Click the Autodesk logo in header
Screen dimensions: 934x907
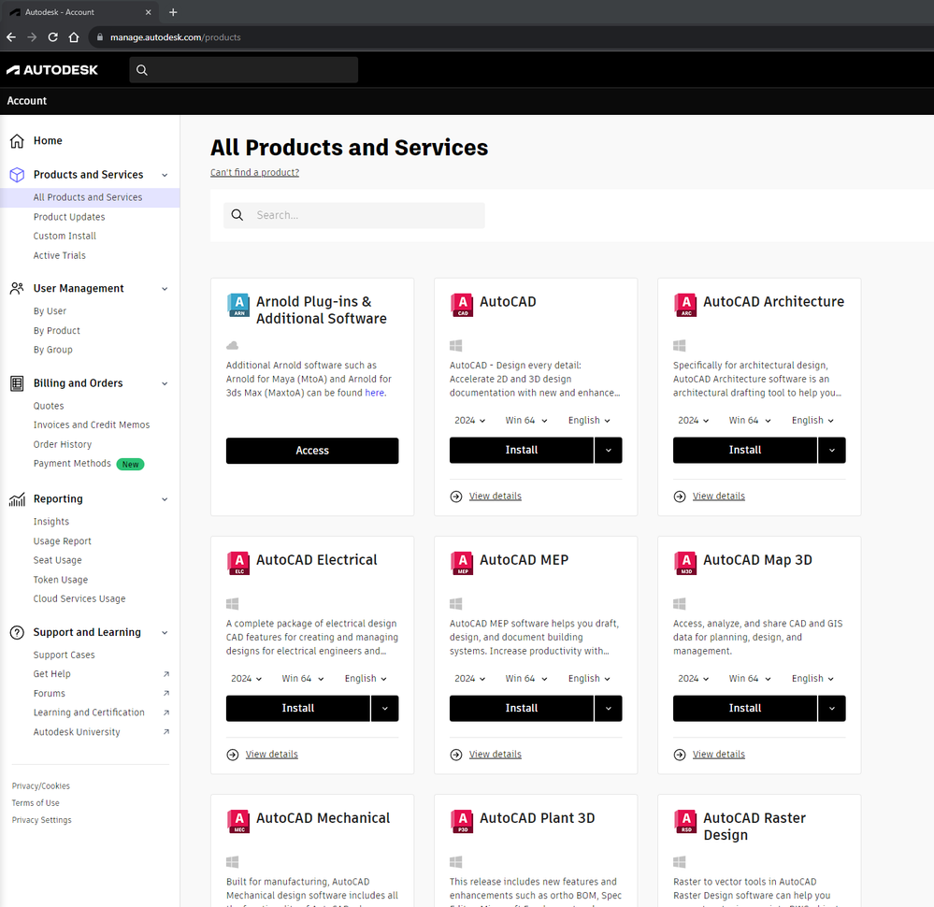[x=51, y=70]
